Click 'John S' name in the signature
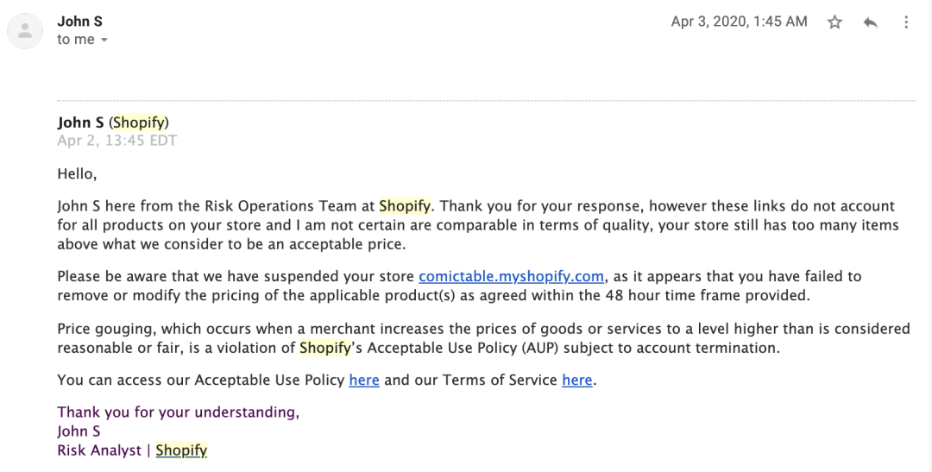The height and width of the screenshot is (472, 932). click(79, 431)
